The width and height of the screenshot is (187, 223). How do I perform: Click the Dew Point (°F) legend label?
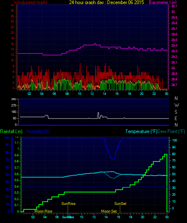point(171,131)
